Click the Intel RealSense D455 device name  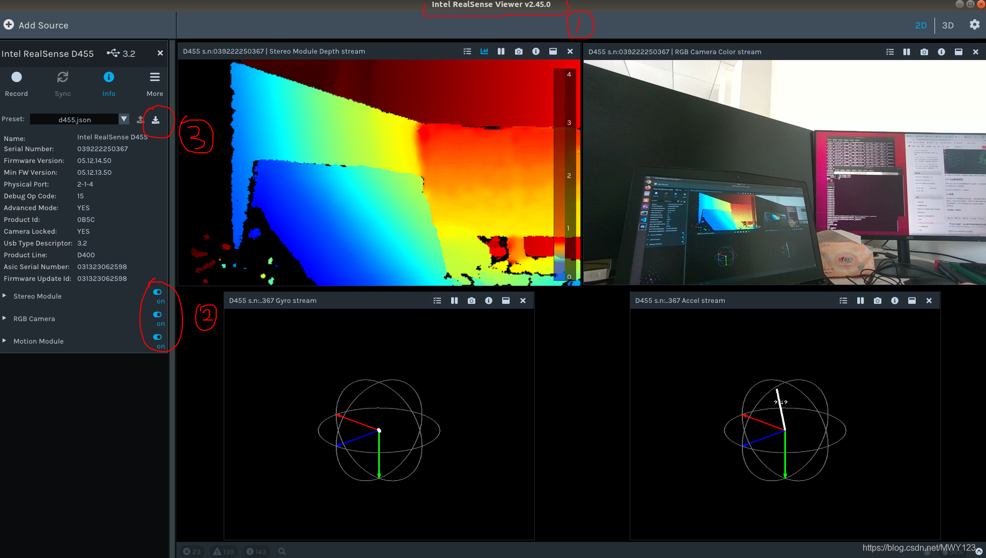point(48,54)
